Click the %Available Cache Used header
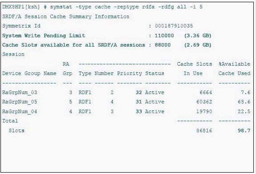The width and height of the screenshot is (256, 174). [235, 69]
